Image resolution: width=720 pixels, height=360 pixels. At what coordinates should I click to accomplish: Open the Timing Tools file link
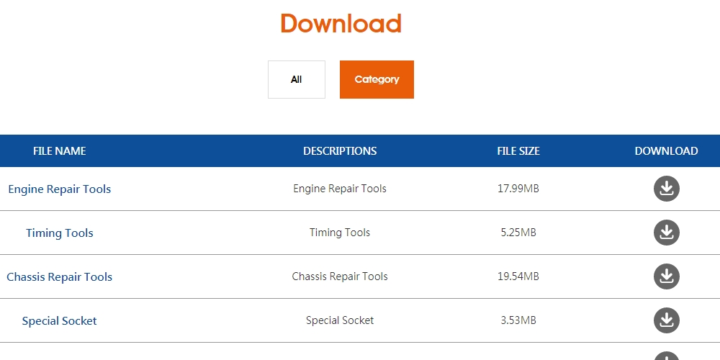pyautogui.click(x=60, y=233)
